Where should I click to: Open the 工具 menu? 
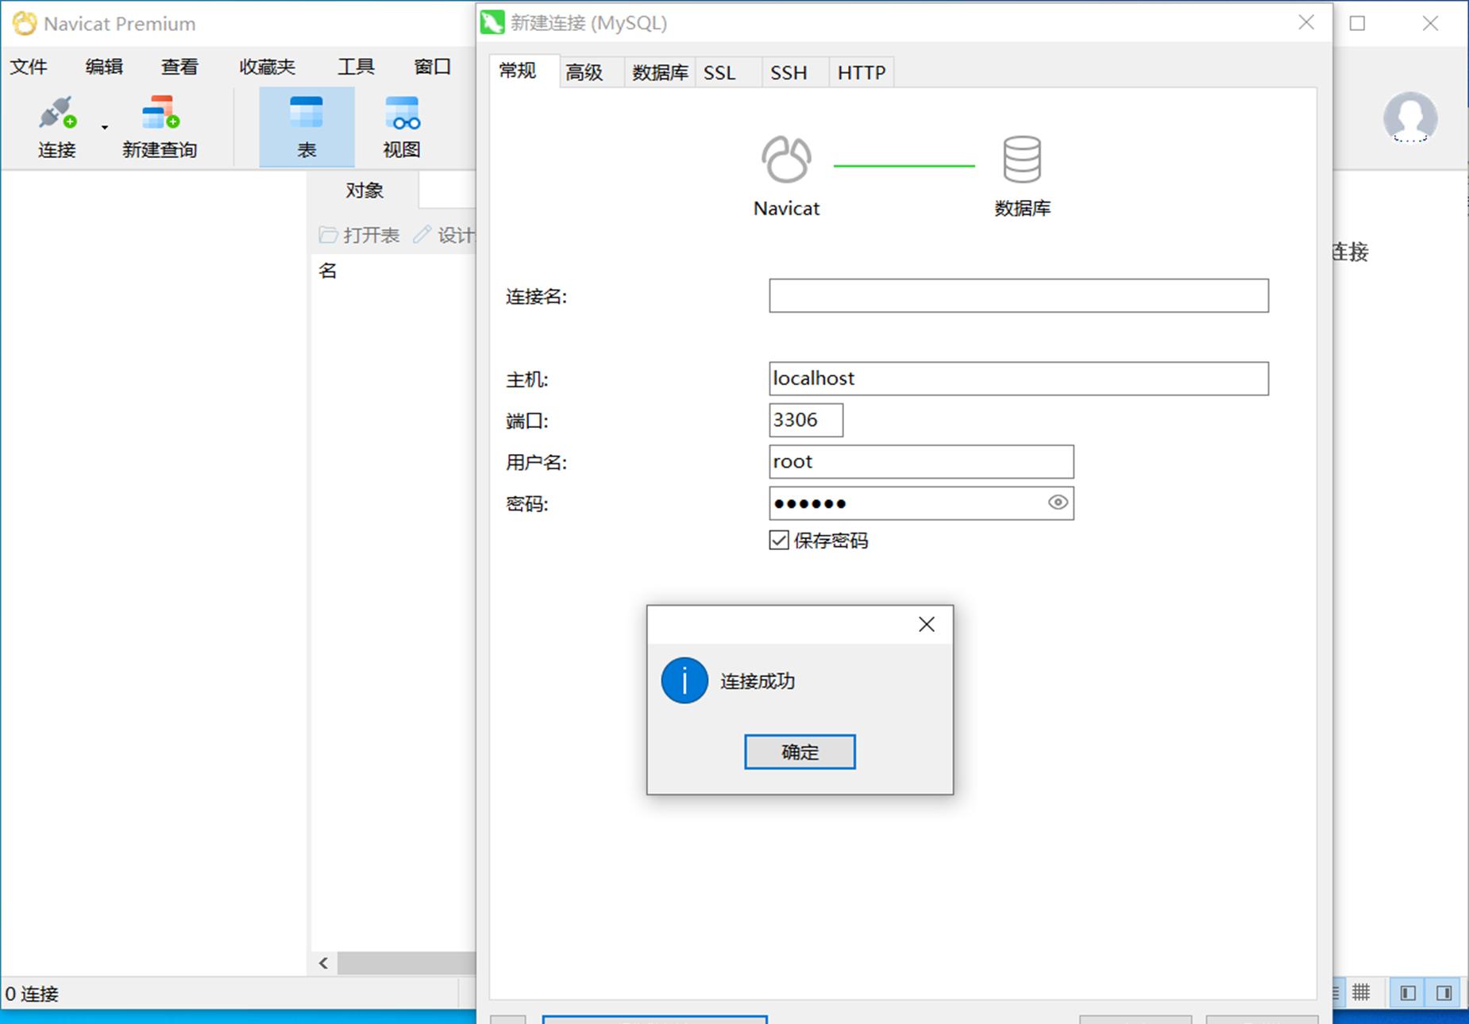coord(356,67)
